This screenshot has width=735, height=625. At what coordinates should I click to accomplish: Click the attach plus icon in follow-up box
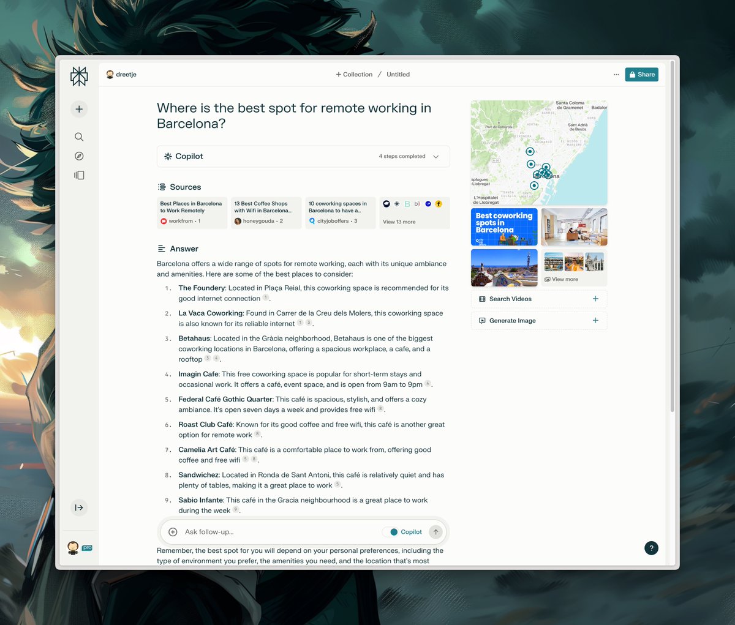click(x=173, y=532)
